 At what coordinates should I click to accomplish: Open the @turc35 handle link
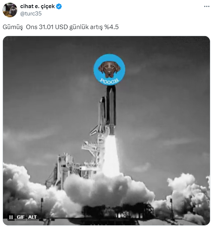[x=31, y=14]
